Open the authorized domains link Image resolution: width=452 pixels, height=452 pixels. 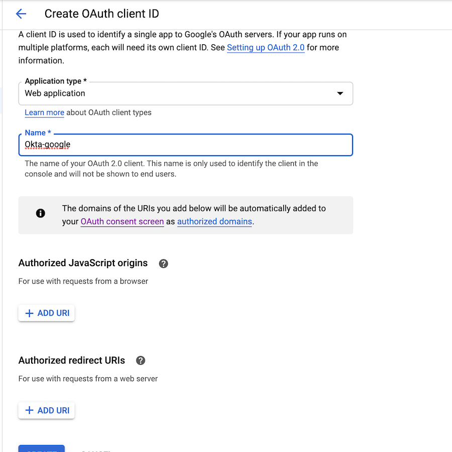point(214,221)
